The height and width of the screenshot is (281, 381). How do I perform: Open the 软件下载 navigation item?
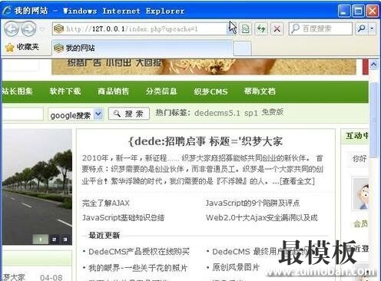65,91
